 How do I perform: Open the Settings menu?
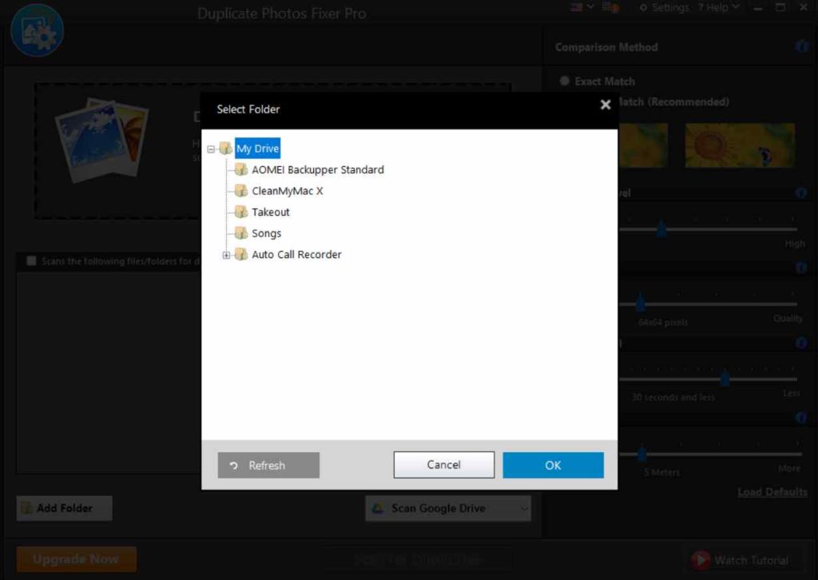tap(664, 7)
